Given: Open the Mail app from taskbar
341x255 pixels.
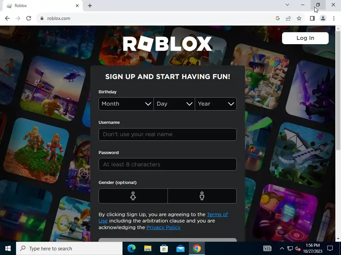Looking at the screenshot, I should (180, 248).
